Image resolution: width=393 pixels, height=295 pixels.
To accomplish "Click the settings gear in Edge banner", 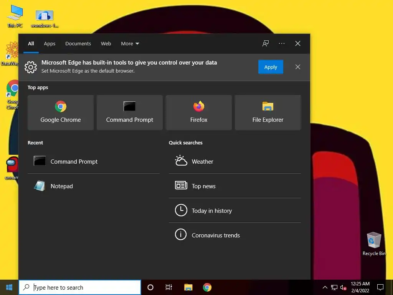I will 31,67.
